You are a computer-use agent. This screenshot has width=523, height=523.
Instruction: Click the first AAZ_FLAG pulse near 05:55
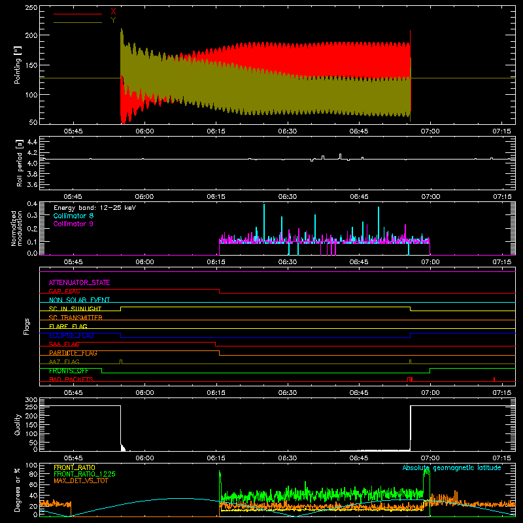[x=121, y=362]
